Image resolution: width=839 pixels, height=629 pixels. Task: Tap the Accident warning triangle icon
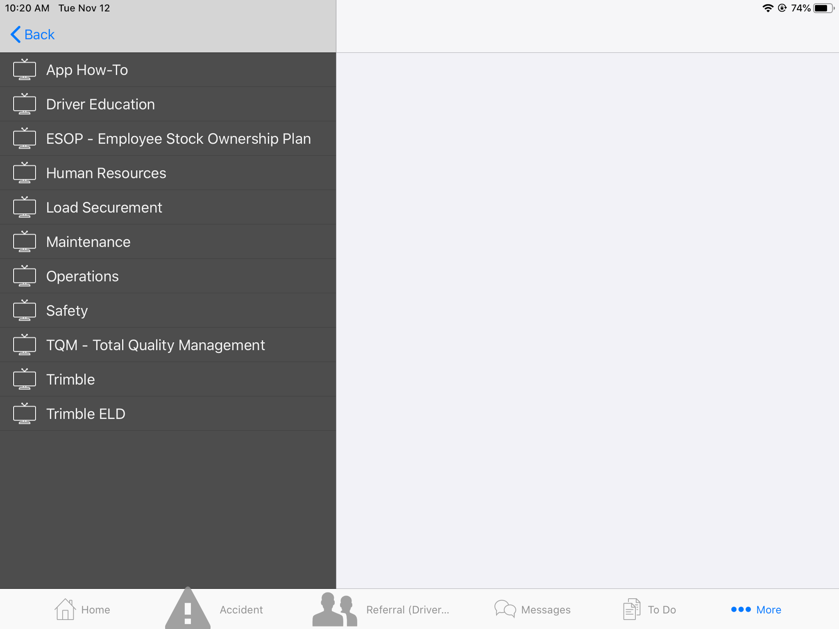[x=188, y=608]
